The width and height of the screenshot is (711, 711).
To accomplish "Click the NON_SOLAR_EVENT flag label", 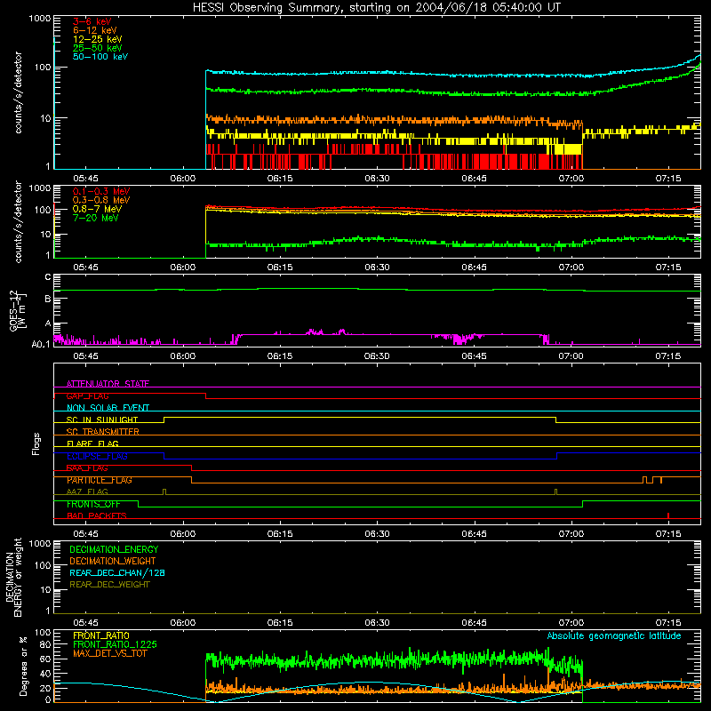I will point(108,408).
